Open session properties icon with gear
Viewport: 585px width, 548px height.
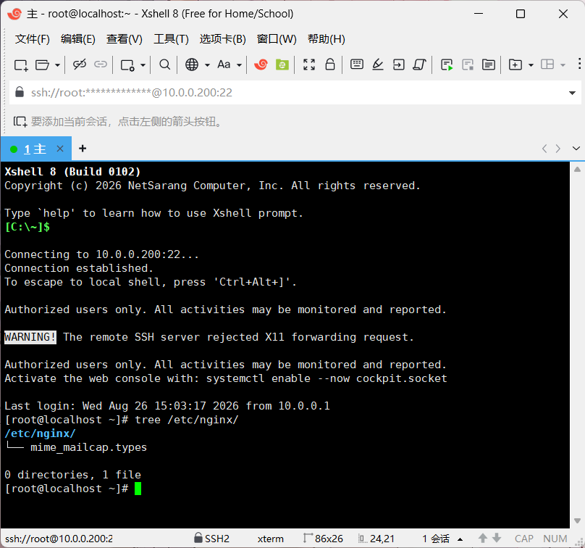click(x=127, y=65)
